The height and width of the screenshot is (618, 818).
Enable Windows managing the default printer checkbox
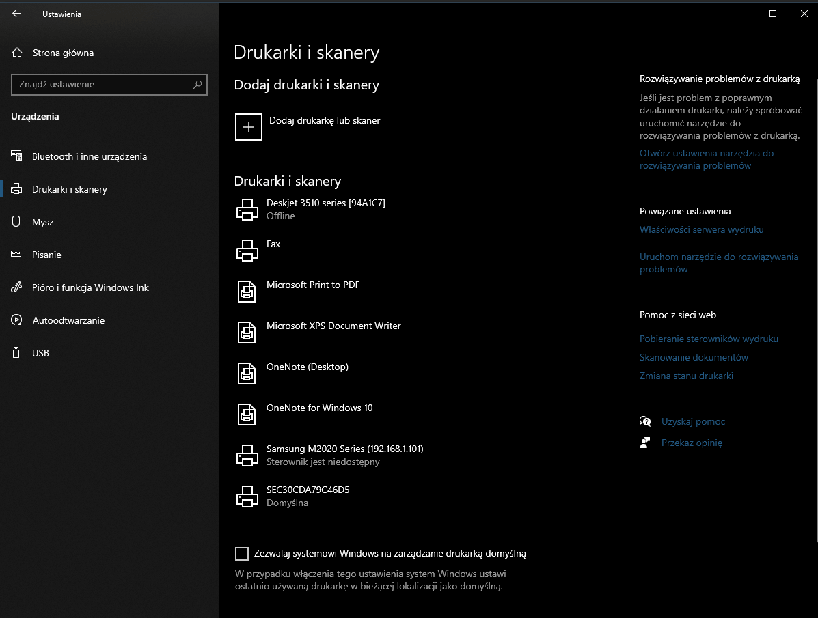tap(241, 554)
